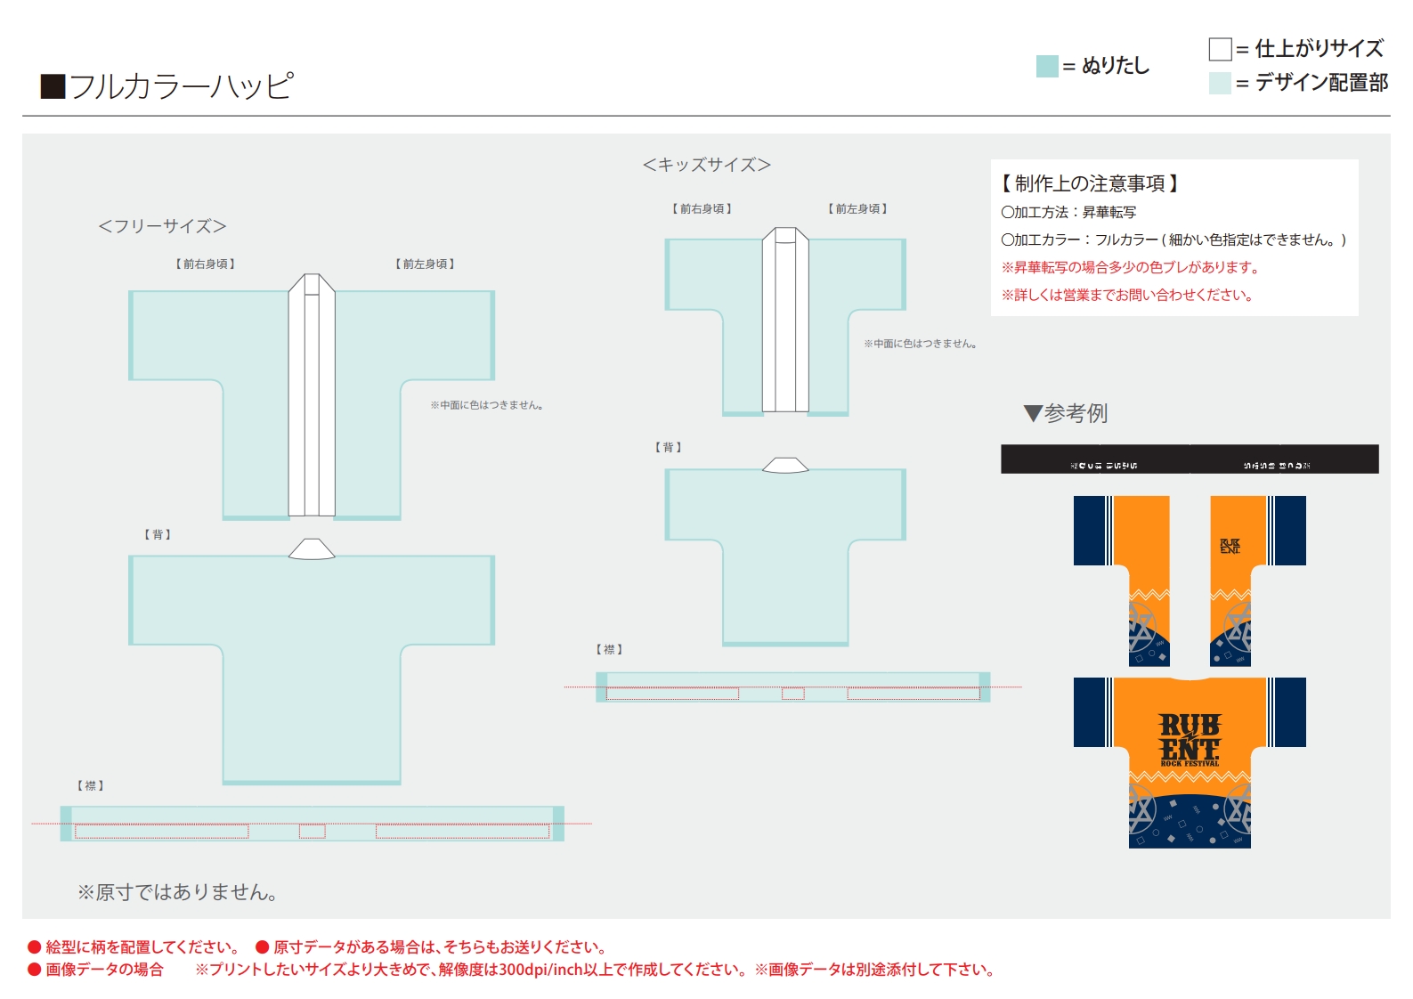This screenshot has height=999, width=1413.
Task: Click the 加工方法：昇華転写 line
Action: (x=1068, y=212)
